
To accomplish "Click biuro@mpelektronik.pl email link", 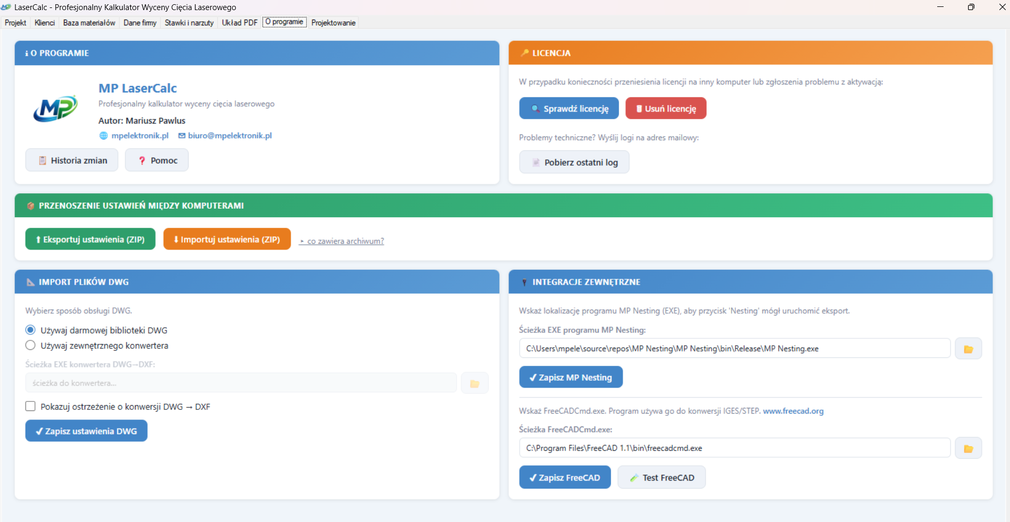I will (230, 136).
